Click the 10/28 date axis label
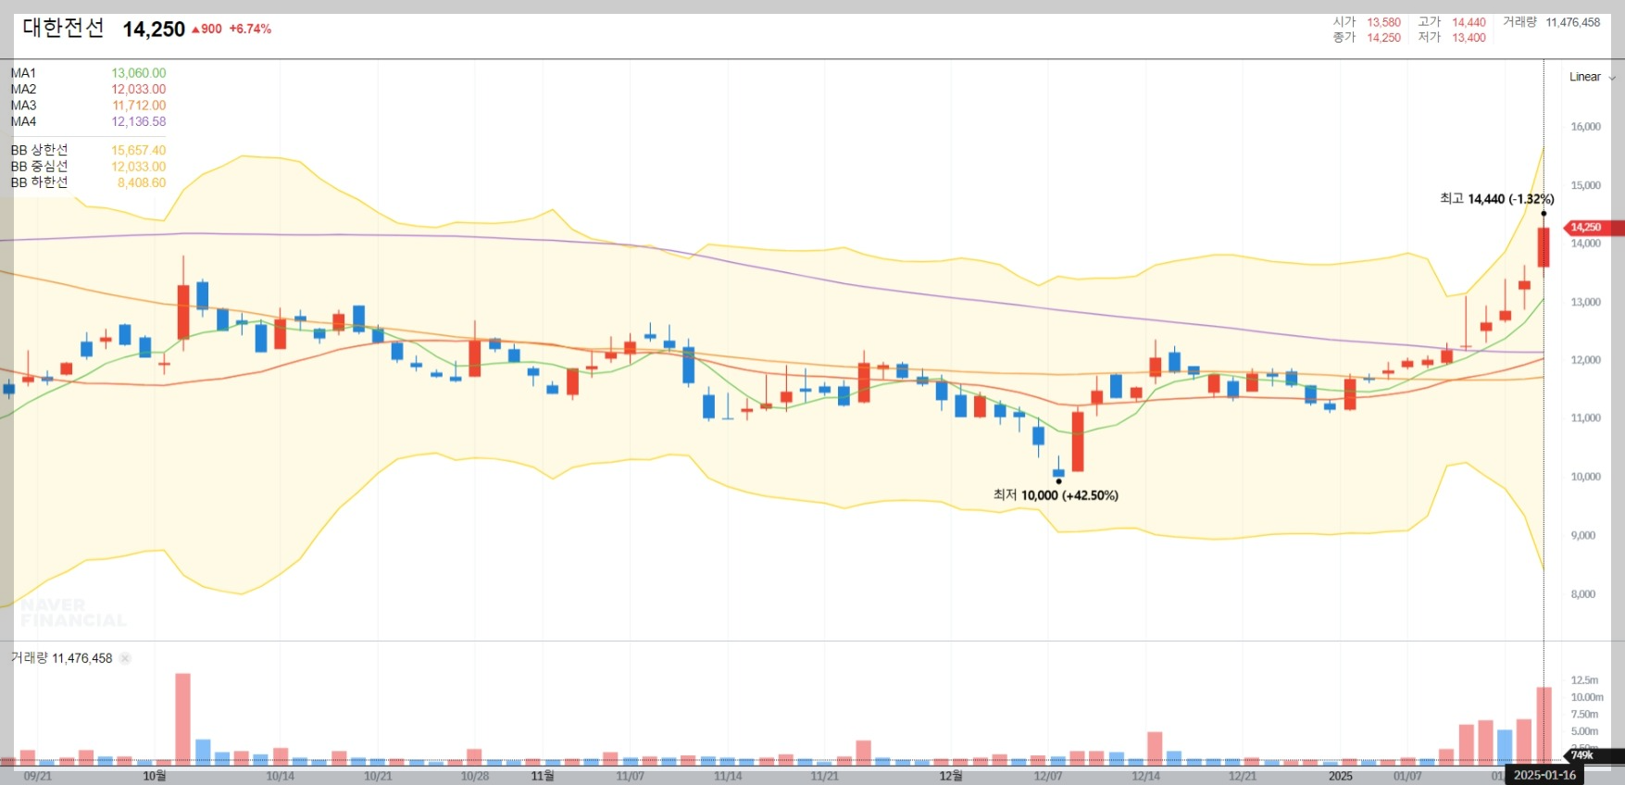 click(475, 776)
